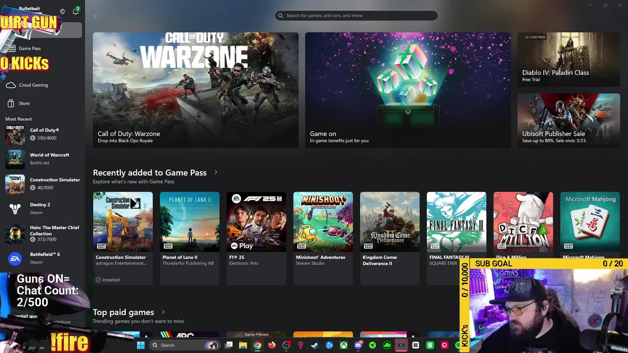628x353 pixels.
Task: Expand Recently added to Game Pass chevron
Action: (215, 173)
